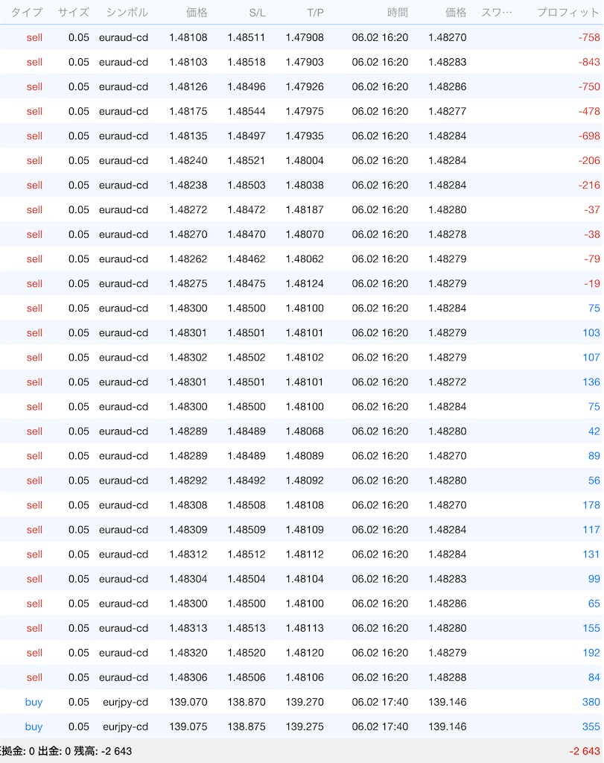Click the open price 1.48262

coord(188,259)
